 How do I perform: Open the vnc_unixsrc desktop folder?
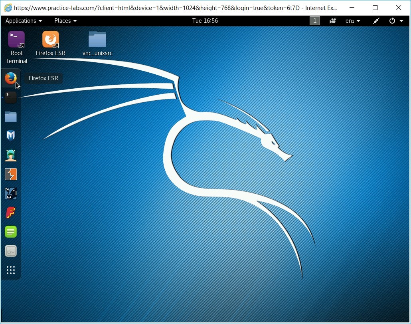(x=97, y=44)
